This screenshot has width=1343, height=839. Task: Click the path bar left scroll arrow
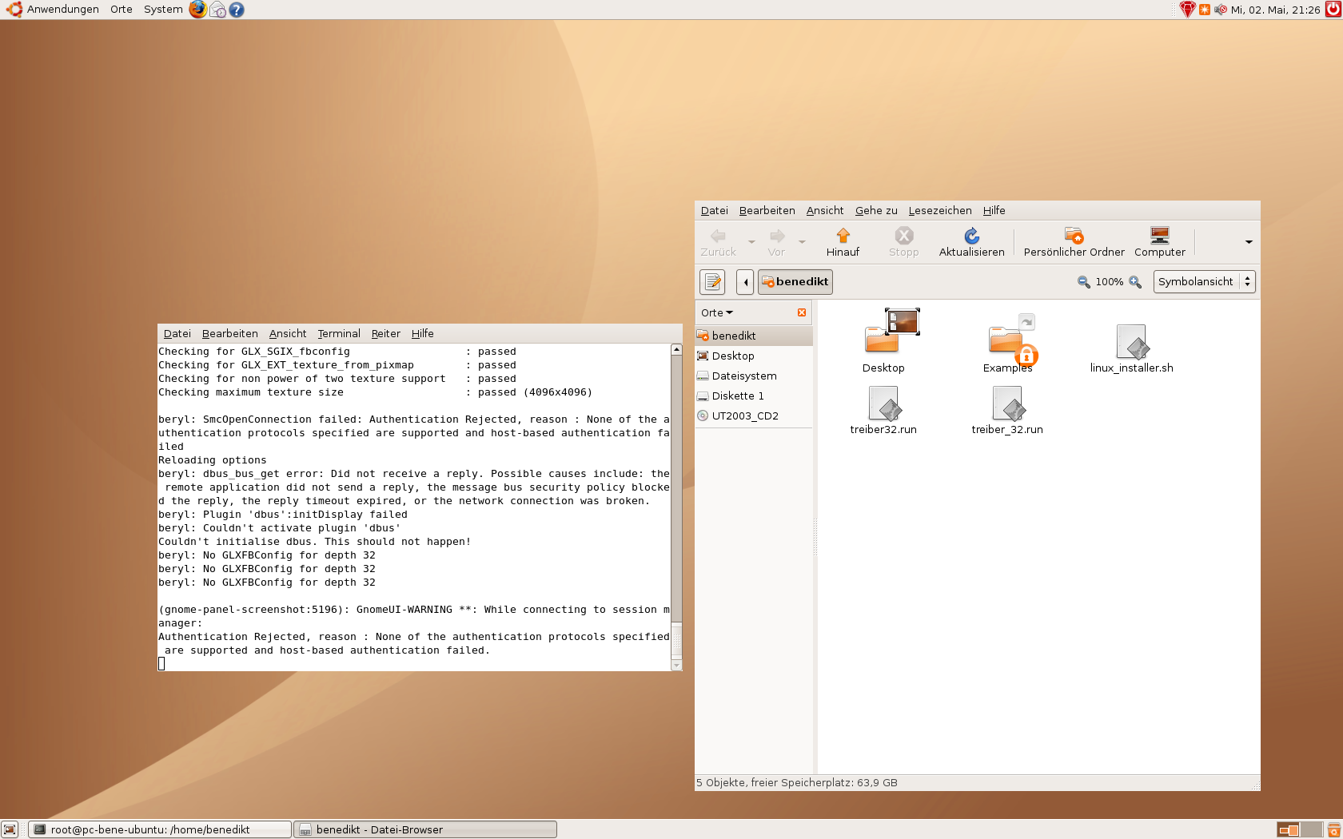click(x=745, y=282)
